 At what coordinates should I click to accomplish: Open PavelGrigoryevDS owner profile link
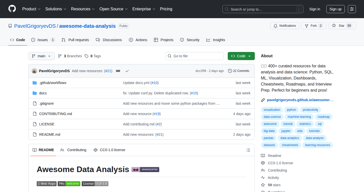35,26
